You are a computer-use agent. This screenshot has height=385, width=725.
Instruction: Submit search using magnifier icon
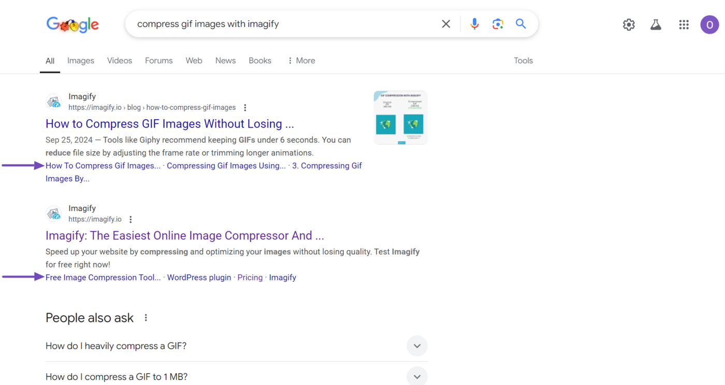point(521,24)
